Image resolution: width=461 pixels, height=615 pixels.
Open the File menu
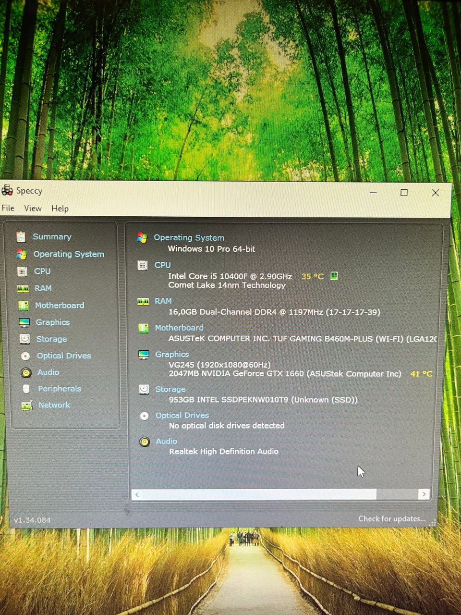8,208
